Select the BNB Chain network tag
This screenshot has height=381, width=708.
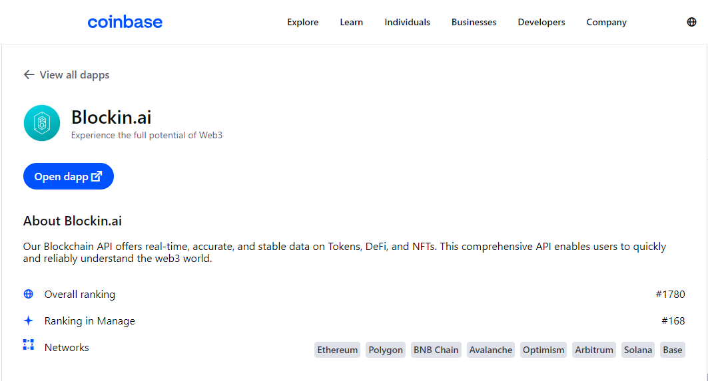pos(436,350)
